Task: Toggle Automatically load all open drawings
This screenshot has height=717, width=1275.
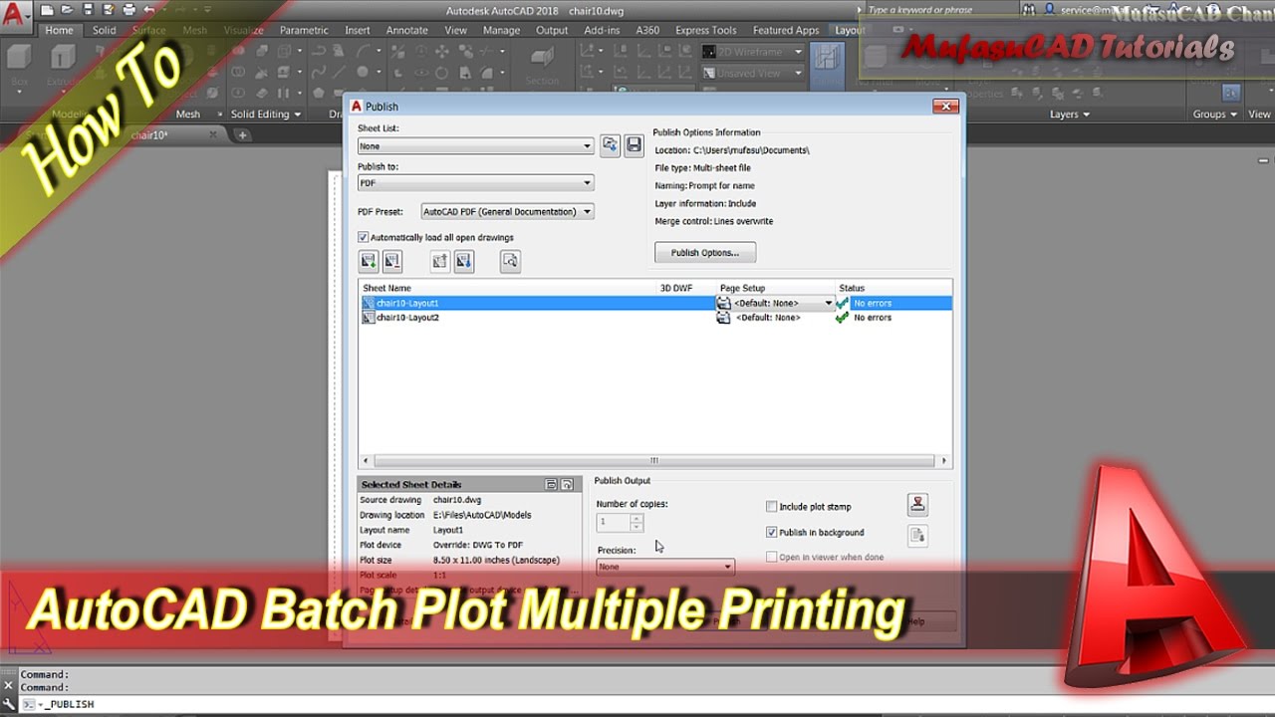Action: coord(364,238)
